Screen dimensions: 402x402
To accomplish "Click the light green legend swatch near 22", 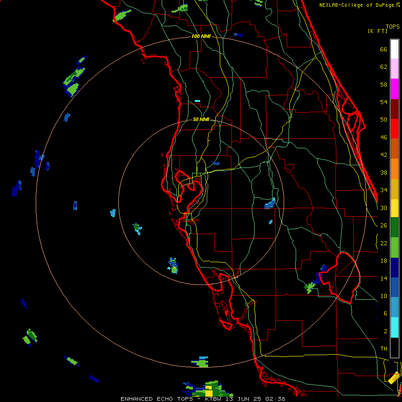I will pyautogui.click(x=394, y=247).
